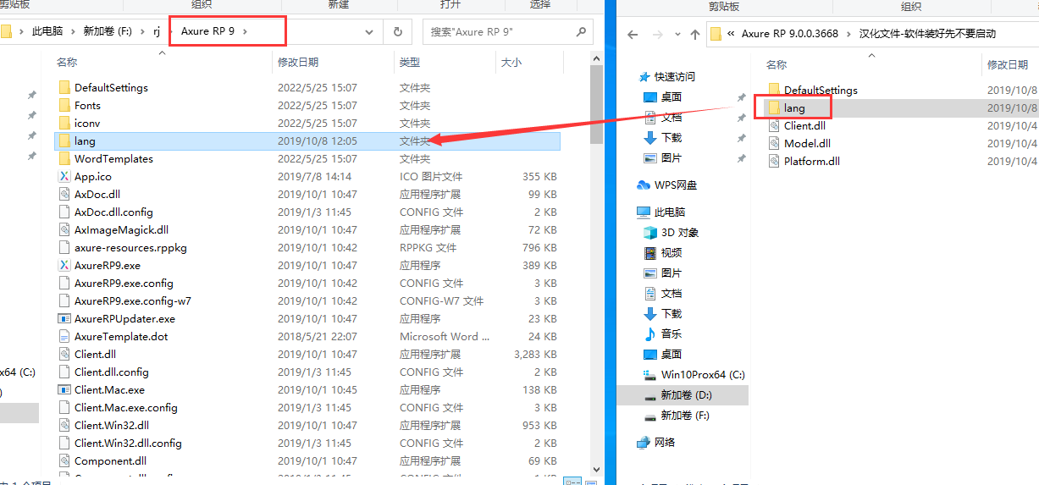This screenshot has height=485, width=1039.
Task: Expand chevron after Axure RP 9 breadcrumb
Action: 245,31
